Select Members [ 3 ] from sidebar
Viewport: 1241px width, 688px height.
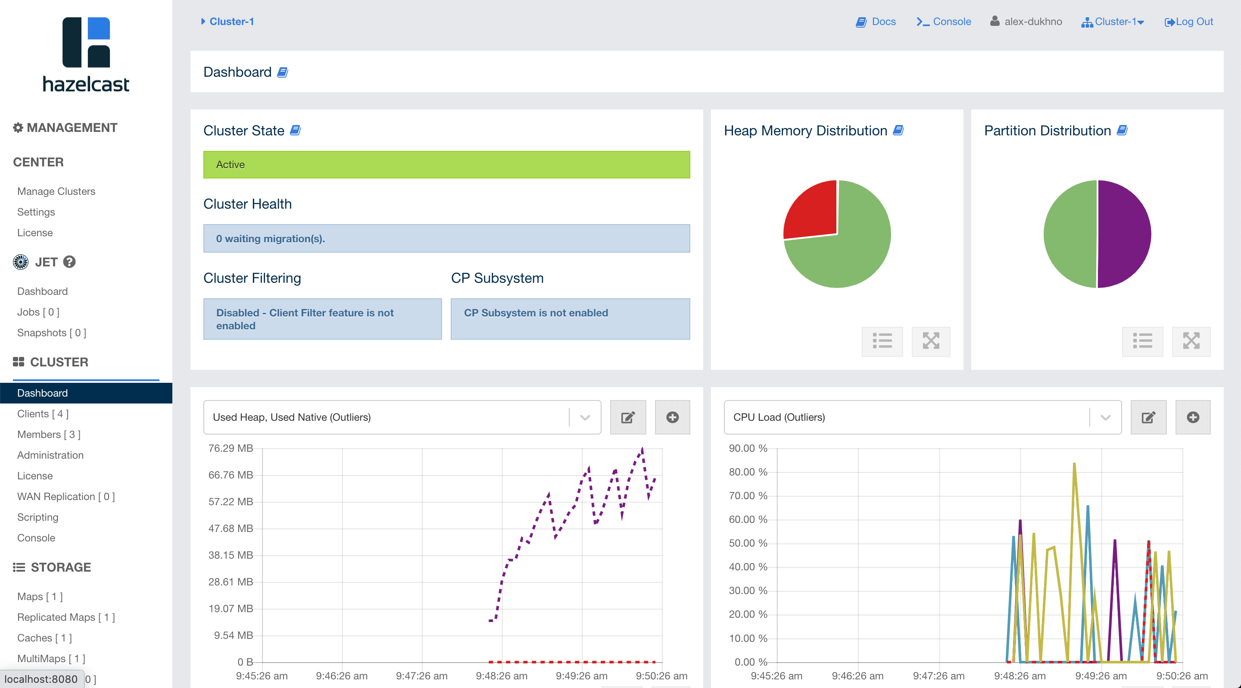click(x=48, y=434)
